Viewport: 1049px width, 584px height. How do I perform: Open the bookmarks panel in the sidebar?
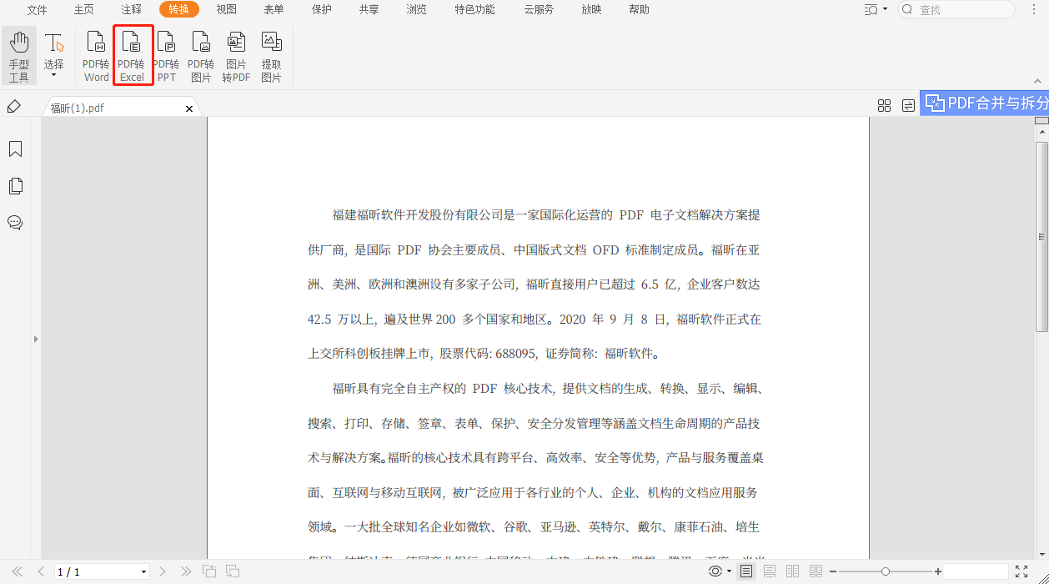[x=15, y=149]
